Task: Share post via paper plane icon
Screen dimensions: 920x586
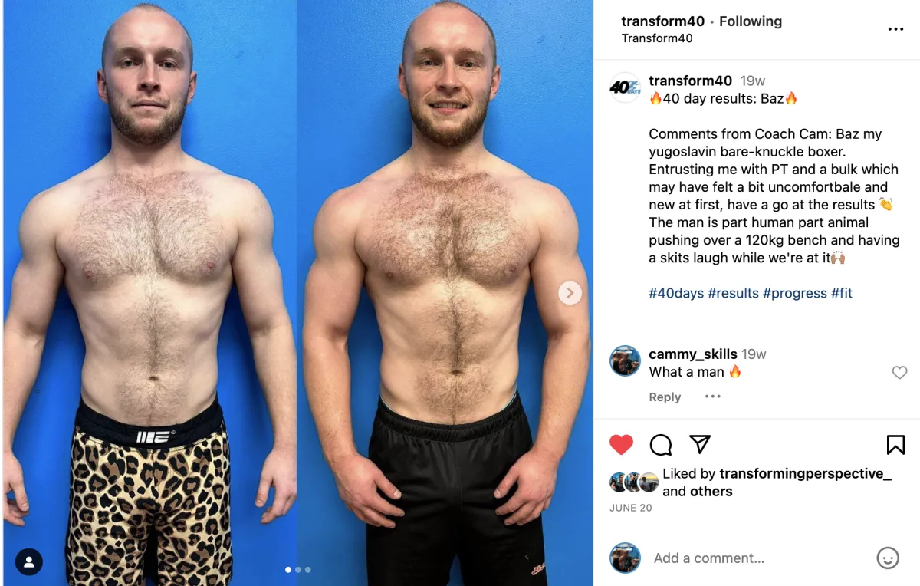Action: pos(699,444)
